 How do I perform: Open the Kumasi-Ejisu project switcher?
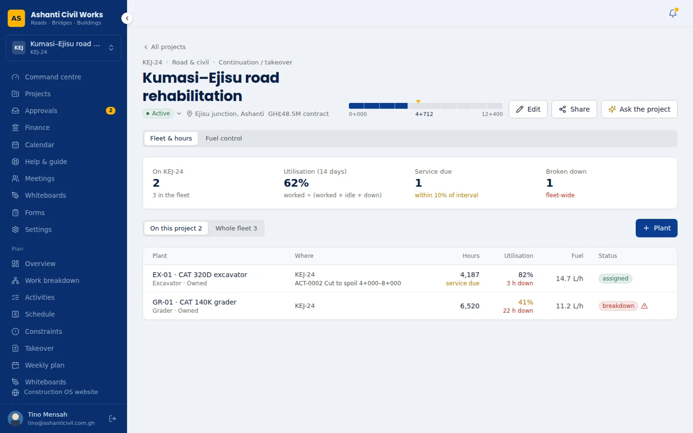click(x=63, y=48)
